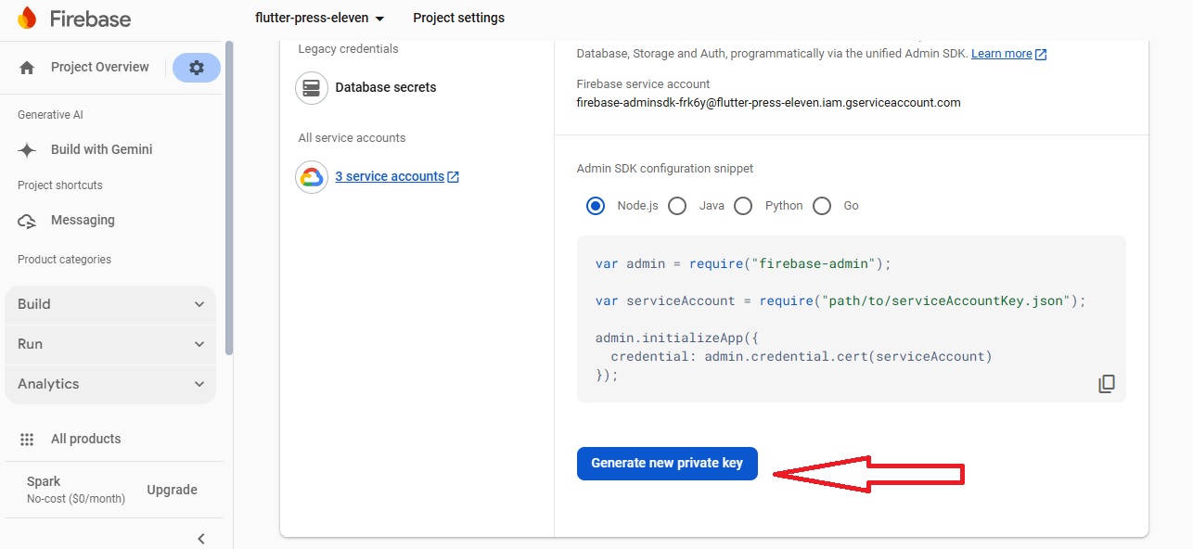Expand the Build category
The height and width of the screenshot is (549, 1193).
pos(110,304)
